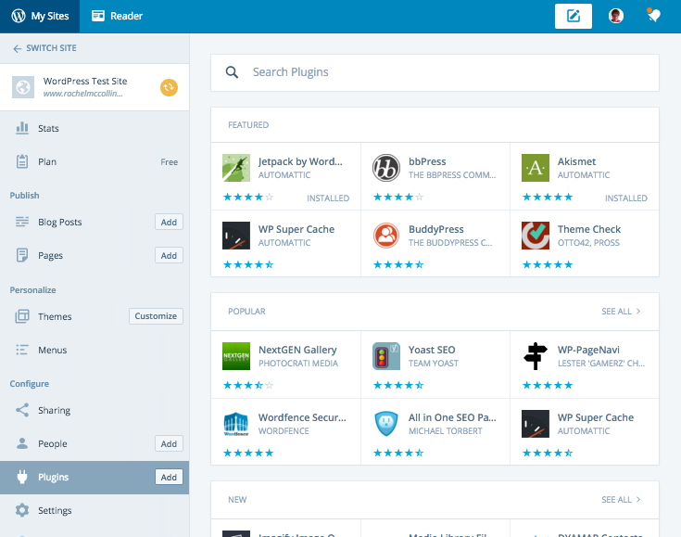This screenshot has height=537, width=681.
Task: Open Menus in the sidebar
Action: click(95, 350)
